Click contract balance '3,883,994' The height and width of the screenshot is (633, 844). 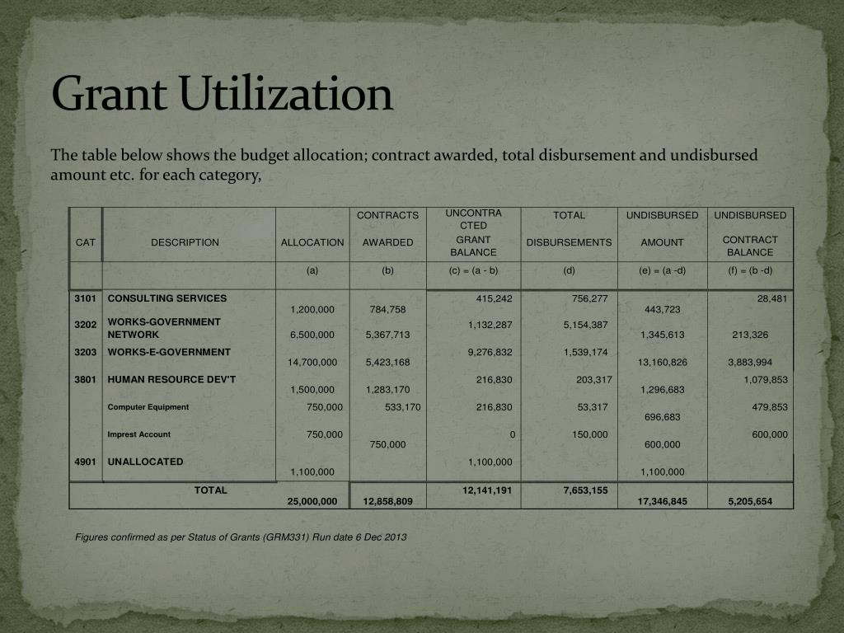tap(750, 363)
